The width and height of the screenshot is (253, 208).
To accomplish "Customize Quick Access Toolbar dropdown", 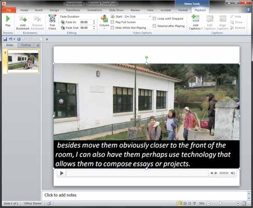I will coord(47,39).
